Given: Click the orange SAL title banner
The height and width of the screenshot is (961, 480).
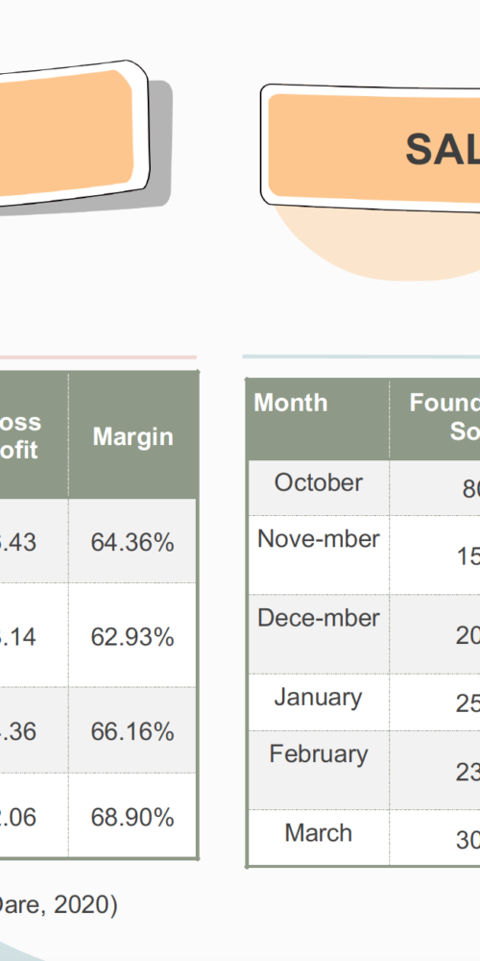Looking at the screenshot, I should [x=371, y=149].
